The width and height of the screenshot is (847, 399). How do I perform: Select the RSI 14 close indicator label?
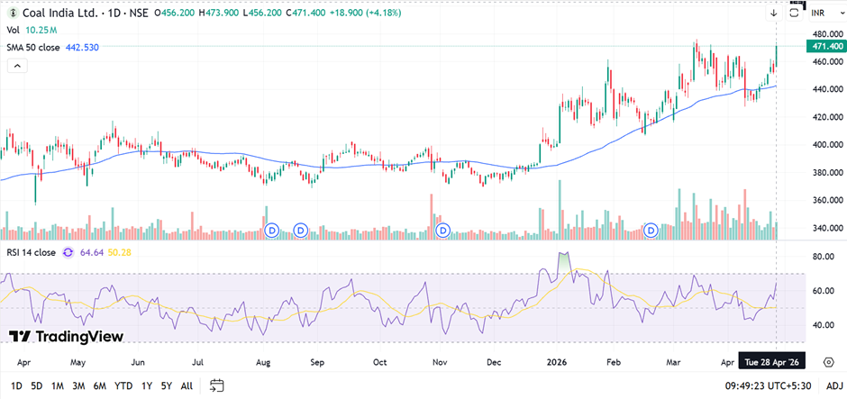[32, 253]
